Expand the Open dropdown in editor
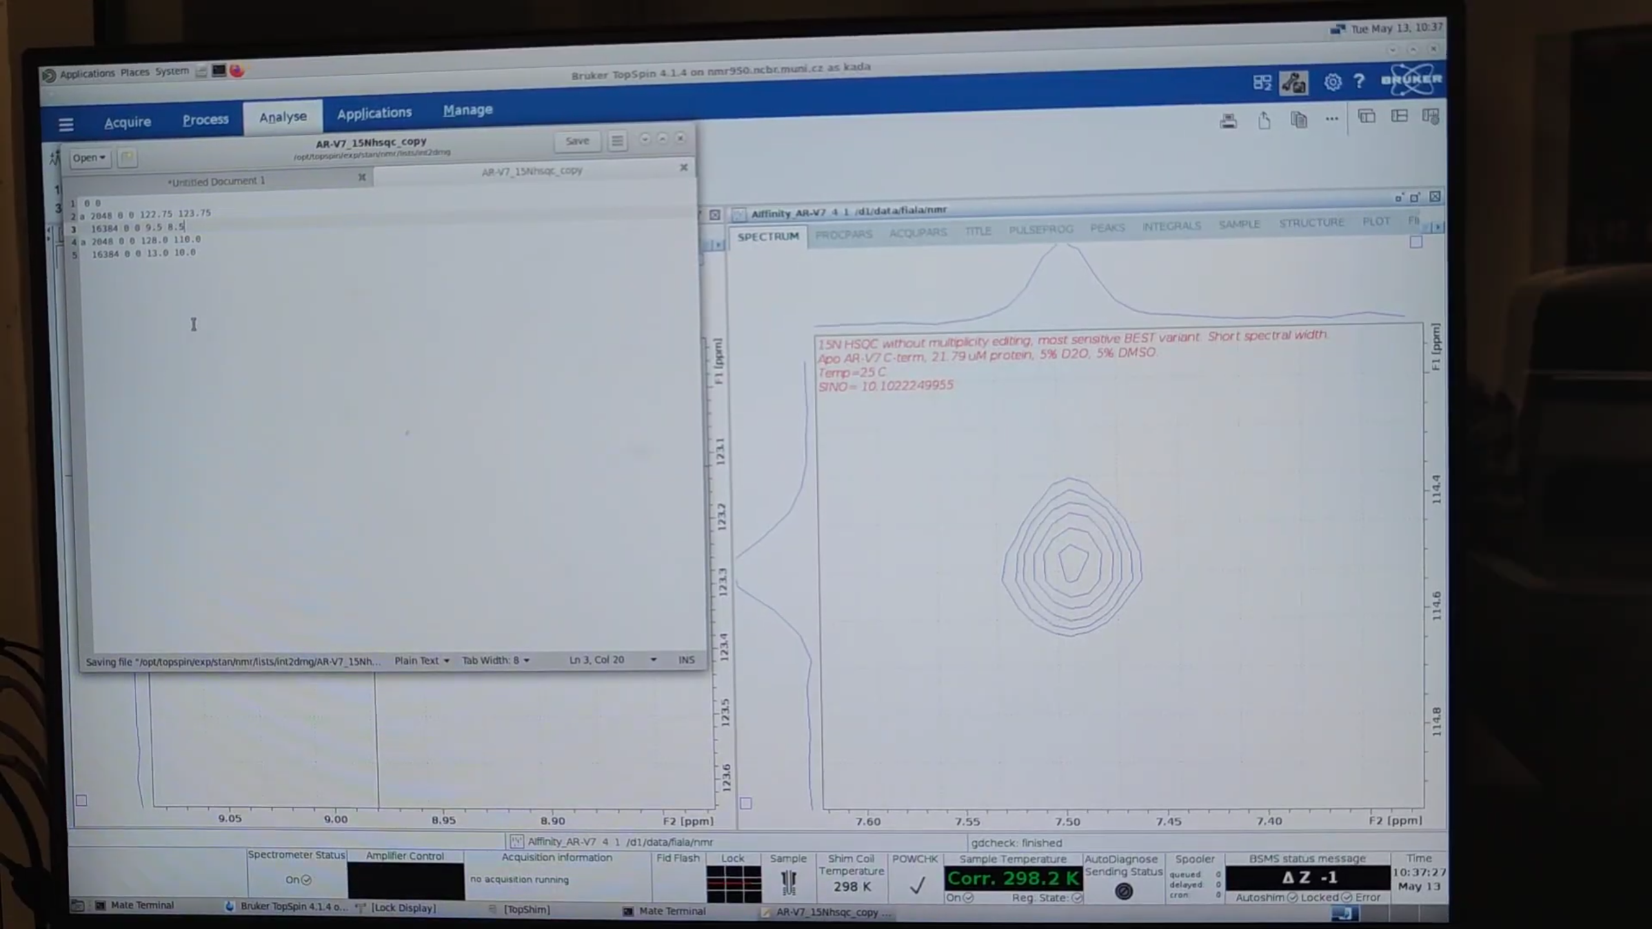1652x929 pixels. point(89,157)
